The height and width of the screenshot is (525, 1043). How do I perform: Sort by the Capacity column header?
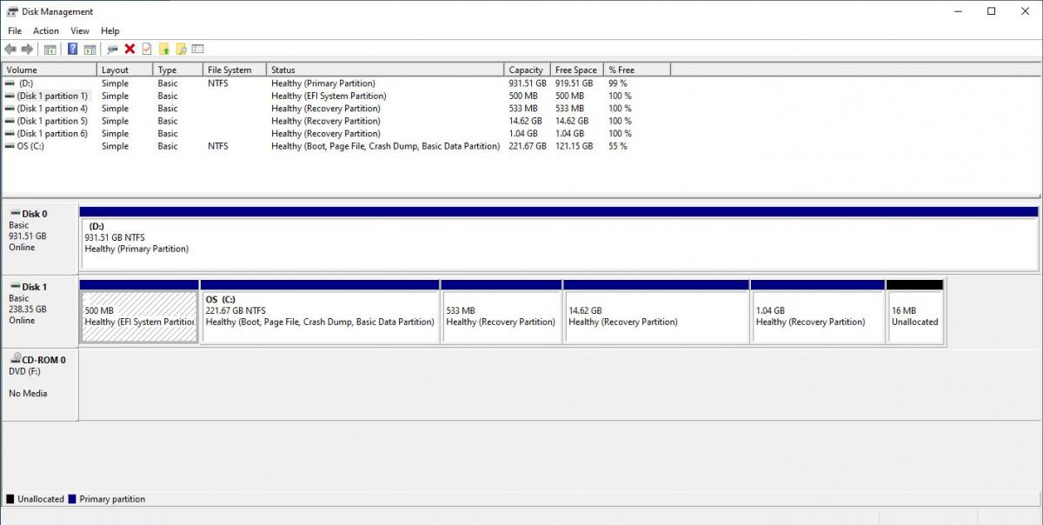[528, 70]
